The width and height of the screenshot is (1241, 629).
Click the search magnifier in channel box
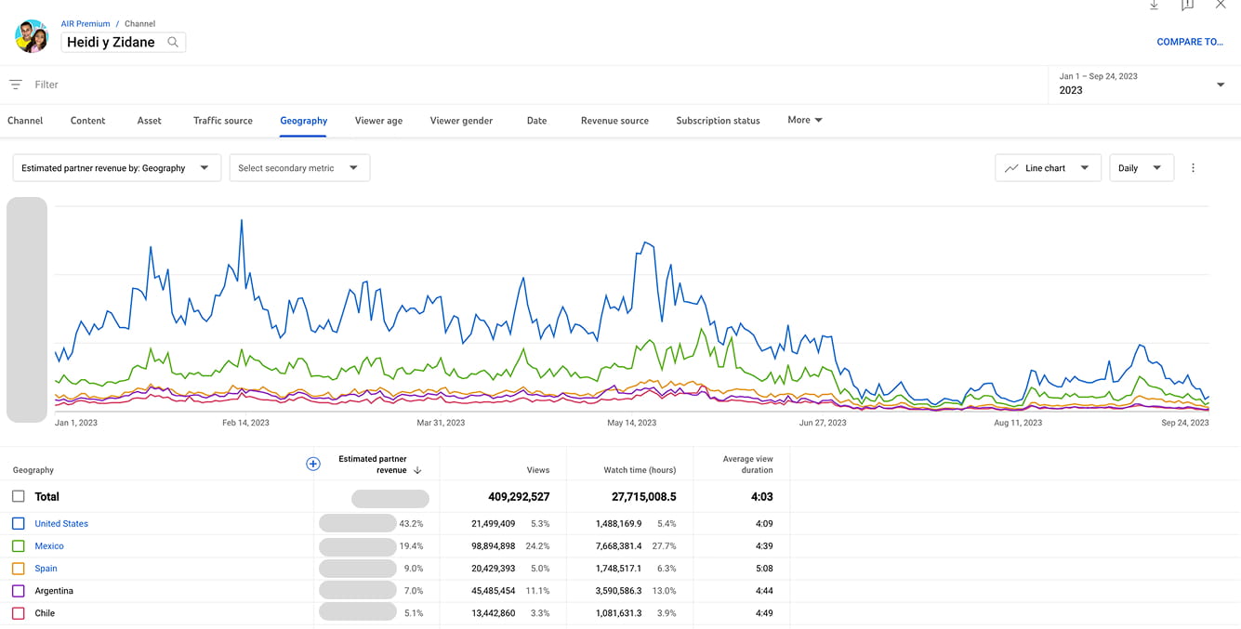click(x=173, y=42)
